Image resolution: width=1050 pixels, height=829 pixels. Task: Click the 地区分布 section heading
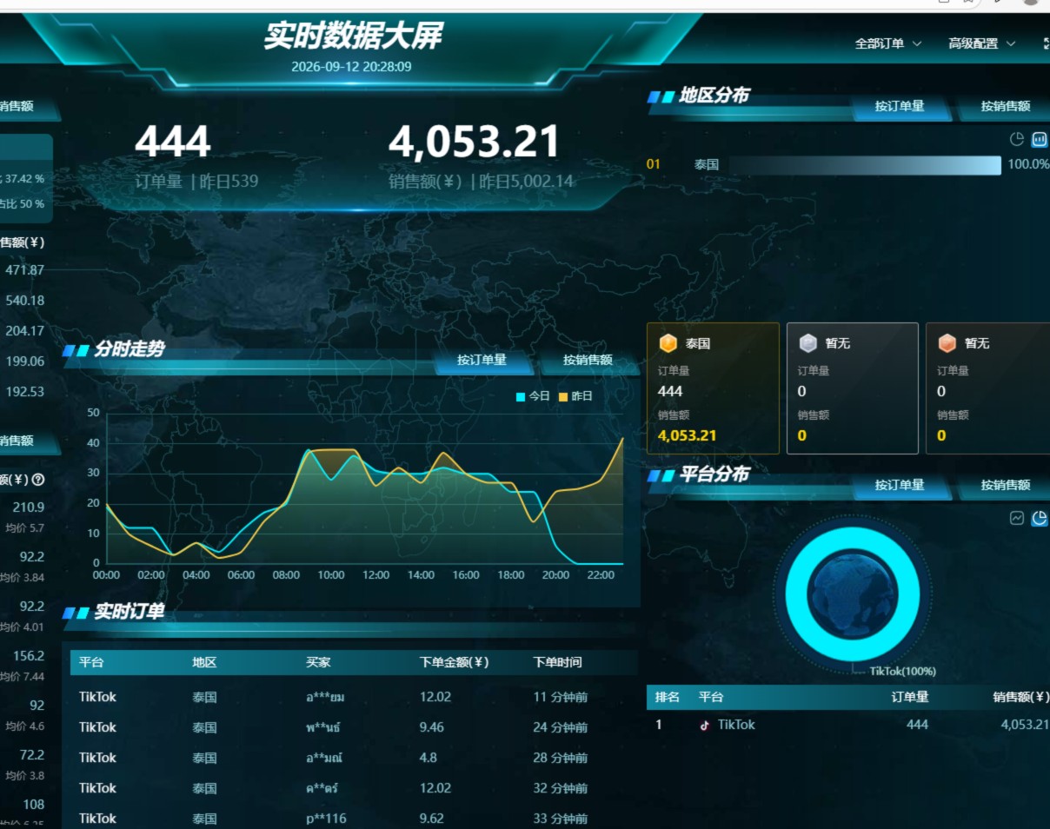pyautogui.click(x=714, y=96)
